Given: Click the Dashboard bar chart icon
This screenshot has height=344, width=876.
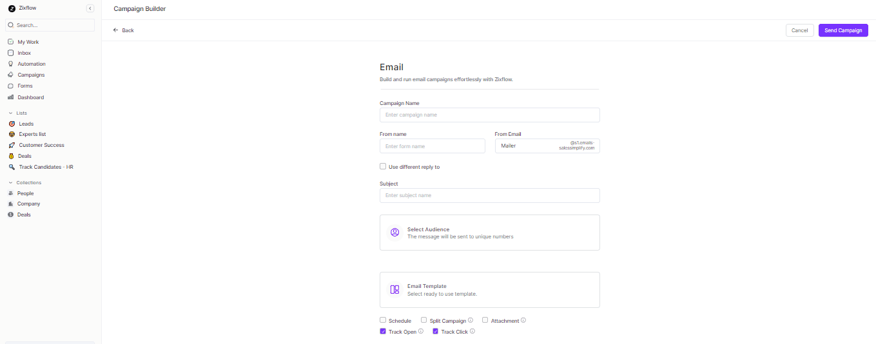Looking at the screenshot, I should pyautogui.click(x=11, y=97).
